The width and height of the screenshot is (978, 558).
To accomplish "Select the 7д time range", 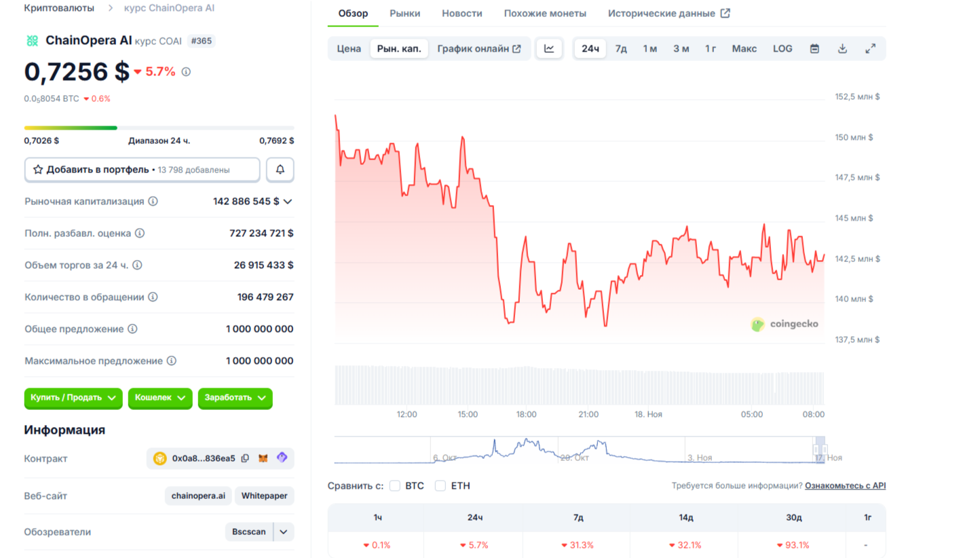I will (x=620, y=49).
